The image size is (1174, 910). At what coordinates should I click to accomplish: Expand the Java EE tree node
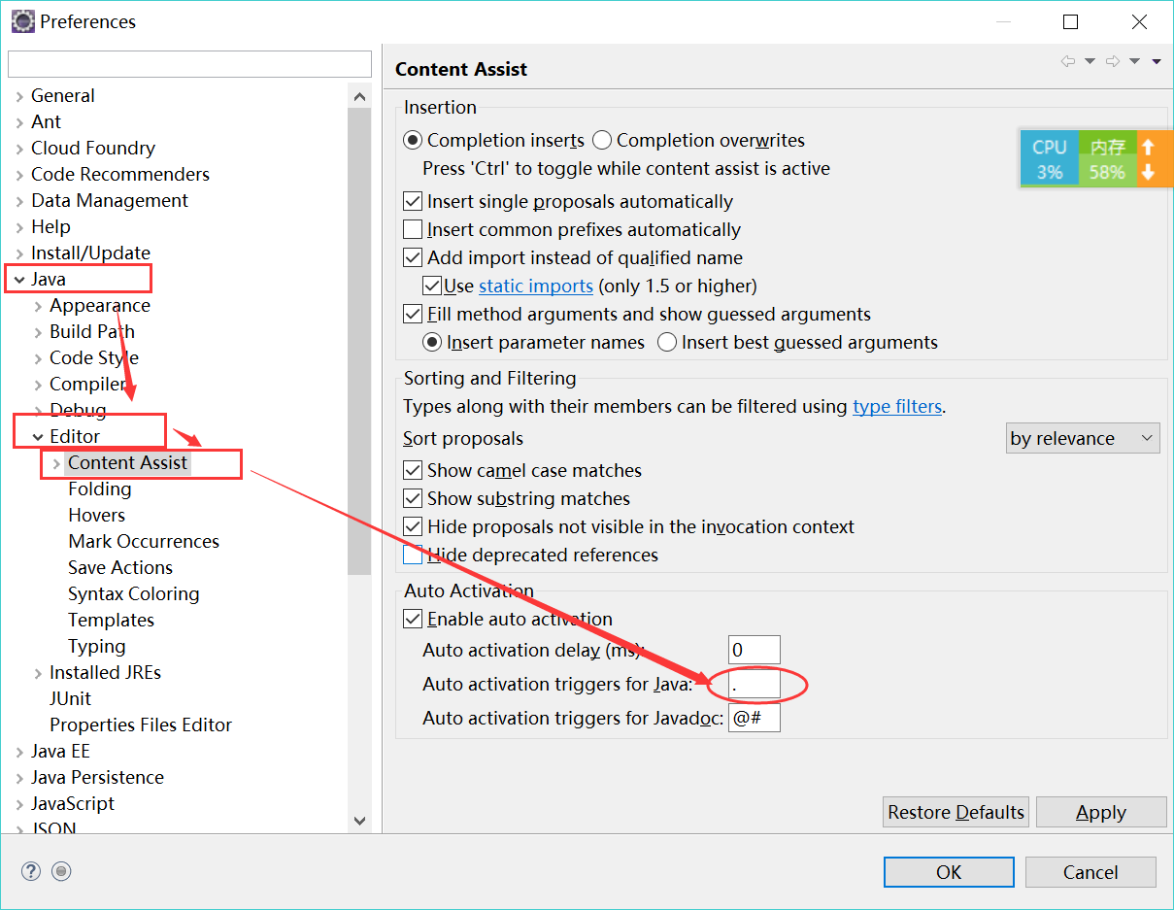click(20, 752)
